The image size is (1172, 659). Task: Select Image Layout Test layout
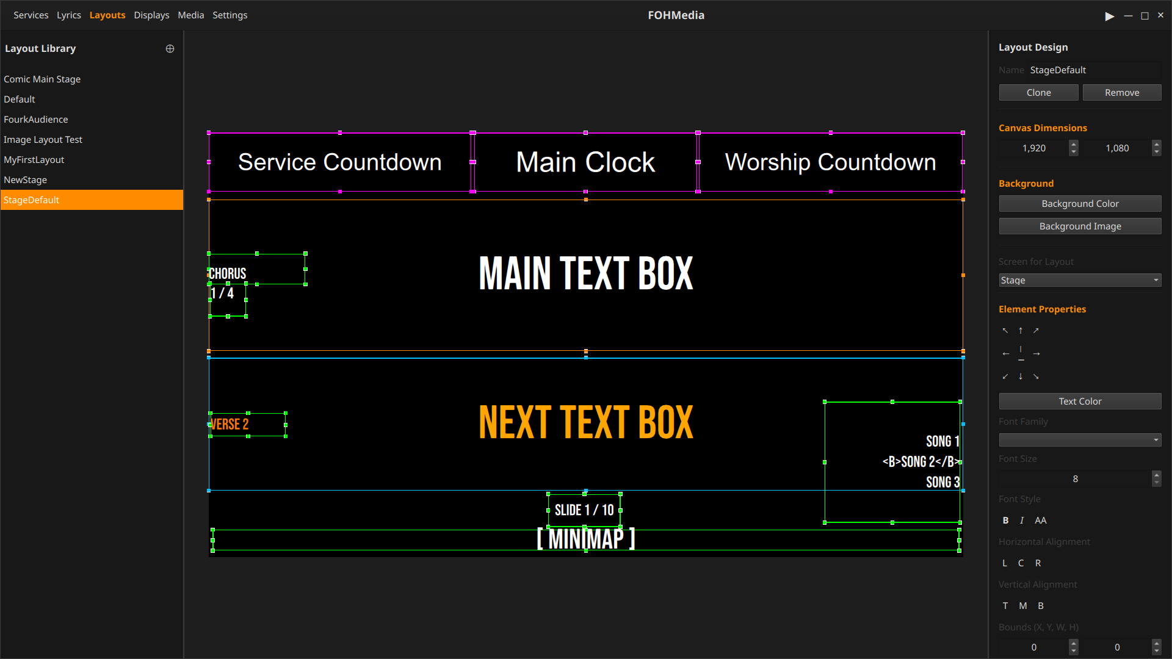(92, 140)
